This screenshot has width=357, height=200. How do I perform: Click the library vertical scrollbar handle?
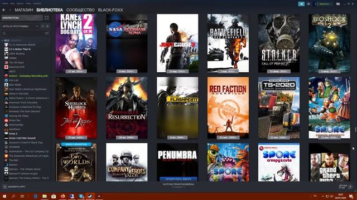pos(355,129)
